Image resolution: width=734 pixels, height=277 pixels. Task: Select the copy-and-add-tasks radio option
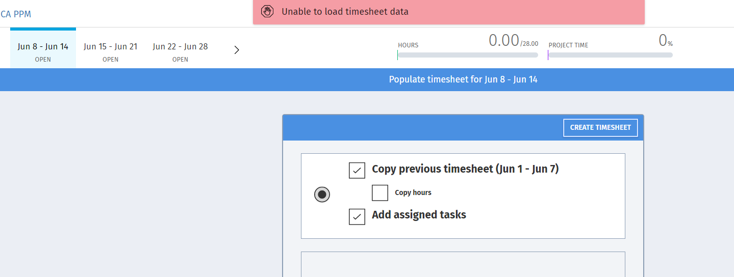(322, 194)
